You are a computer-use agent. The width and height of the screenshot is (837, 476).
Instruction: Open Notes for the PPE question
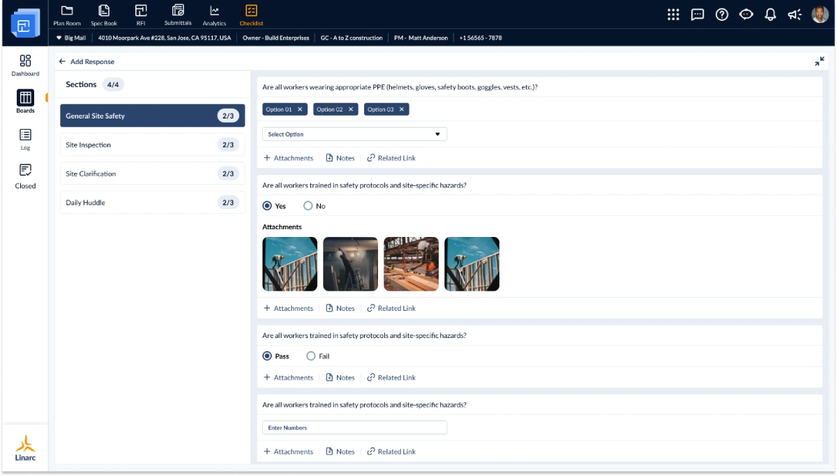[340, 158]
